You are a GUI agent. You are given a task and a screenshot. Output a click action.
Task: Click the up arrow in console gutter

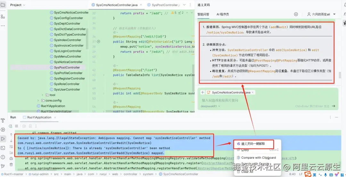pyautogui.click(x=11, y=135)
